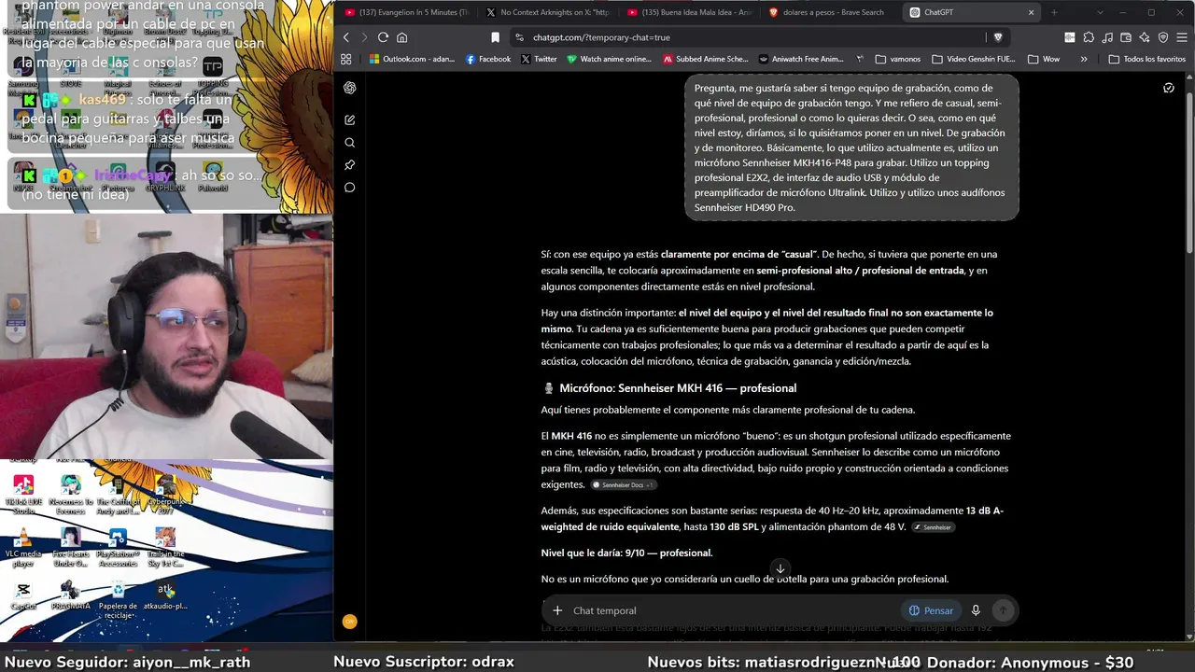
Task: Show more bookmarks with the chevron
Action: click(x=1083, y=59)
